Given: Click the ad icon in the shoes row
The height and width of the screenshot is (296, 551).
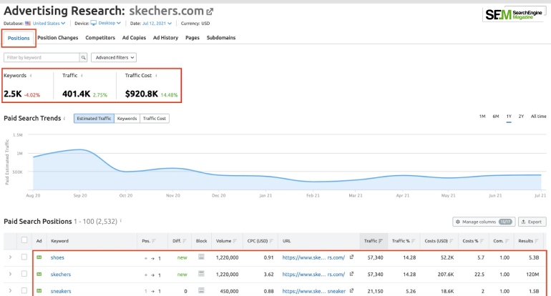Looking at the screenshot, I should tap(39, 257).
